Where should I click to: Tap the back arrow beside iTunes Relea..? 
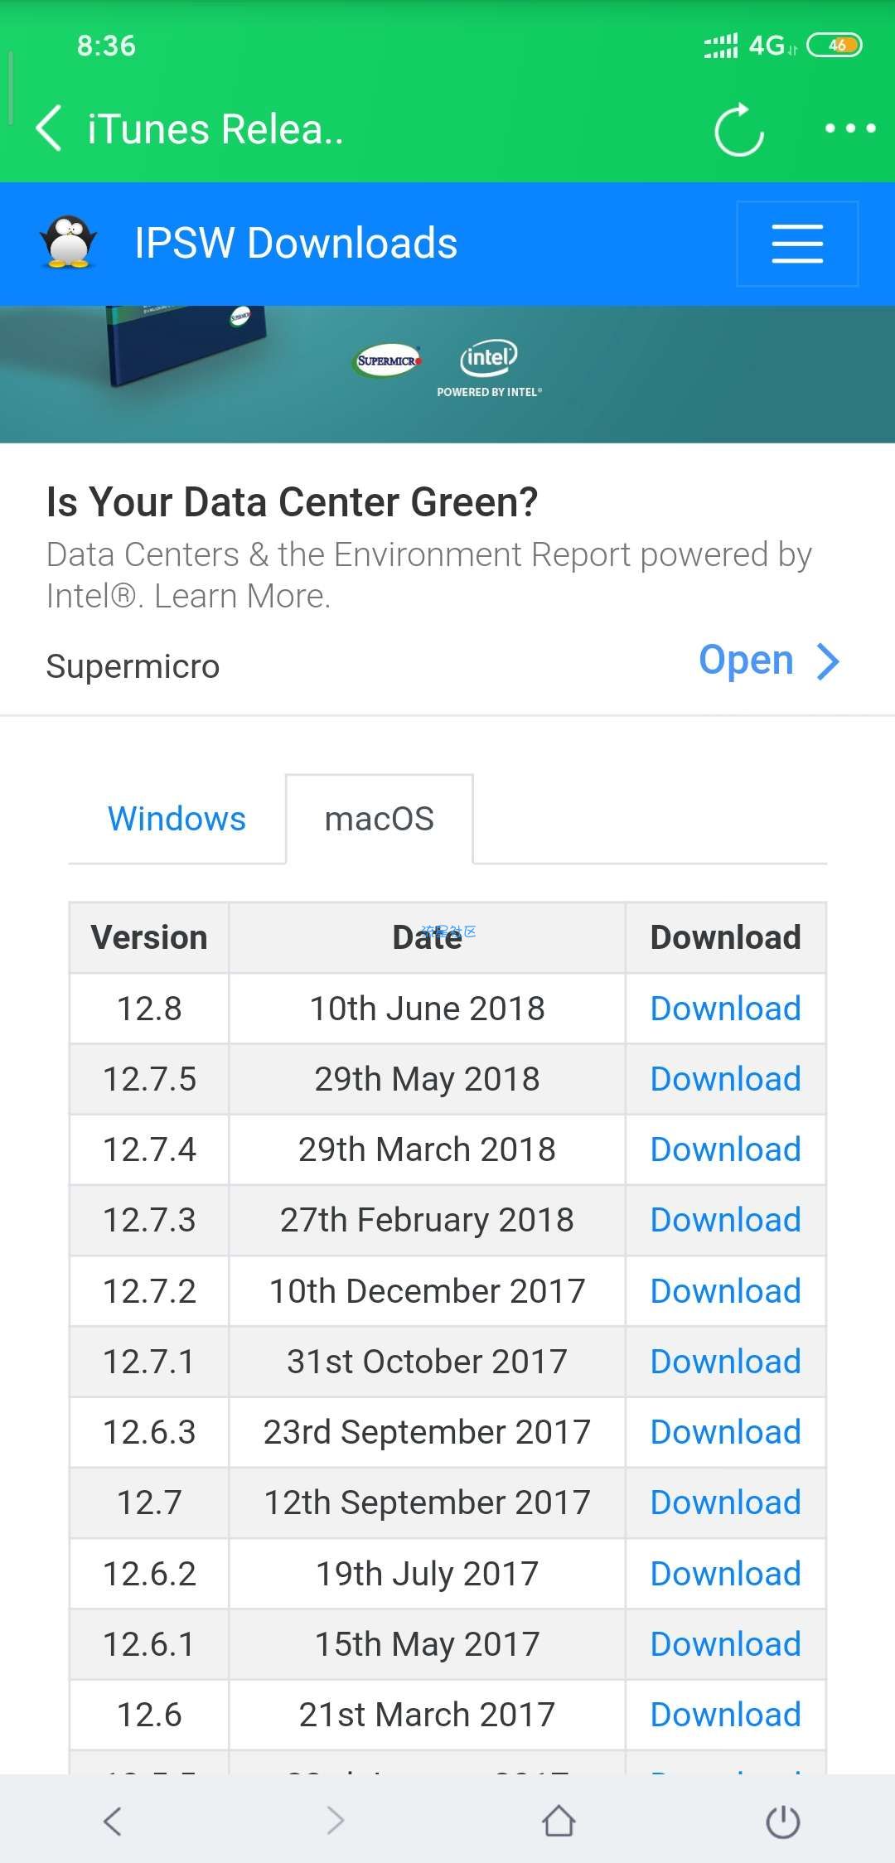(x=50, y=128)
